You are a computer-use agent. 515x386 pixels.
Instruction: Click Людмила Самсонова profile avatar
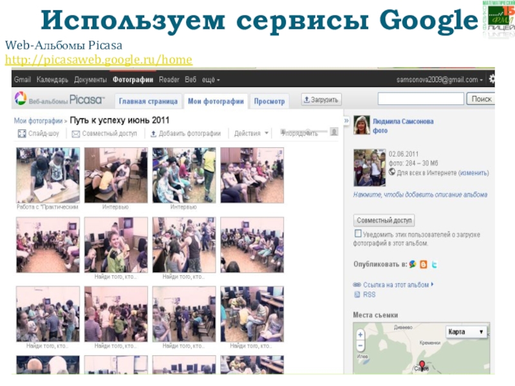coord(362,125)
